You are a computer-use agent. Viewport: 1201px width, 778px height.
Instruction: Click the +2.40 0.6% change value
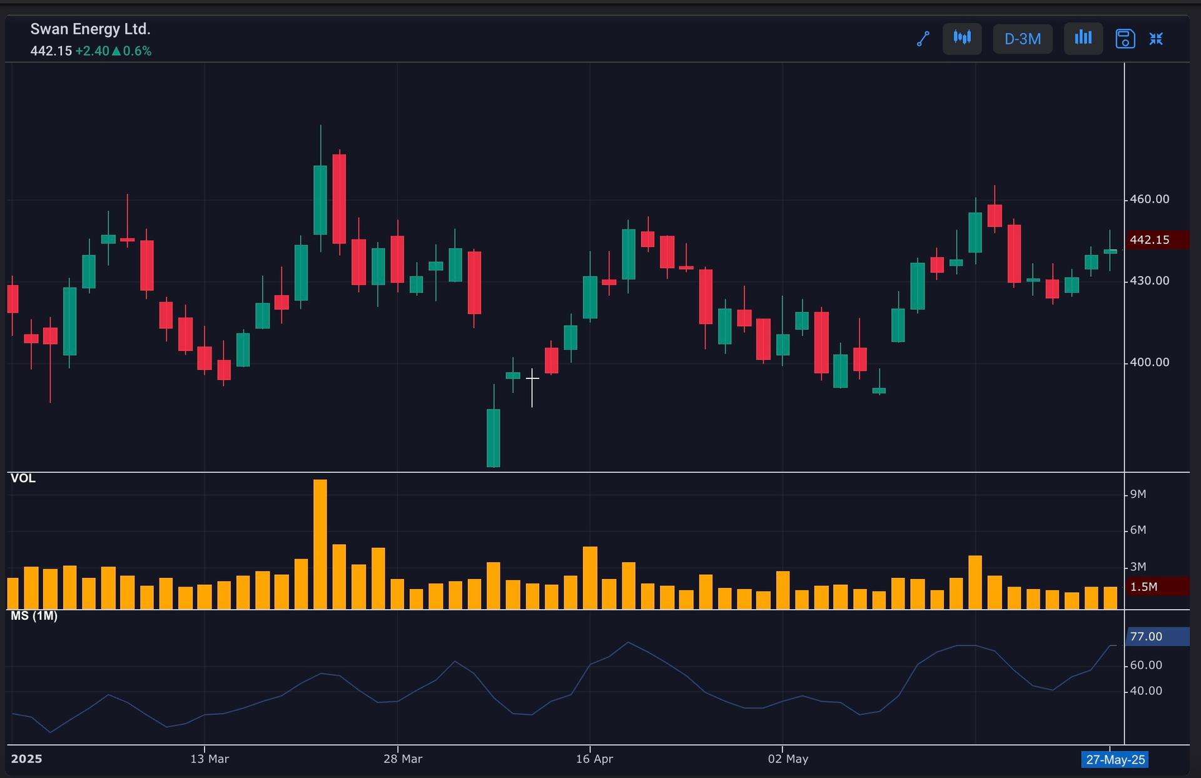point(113,51)
